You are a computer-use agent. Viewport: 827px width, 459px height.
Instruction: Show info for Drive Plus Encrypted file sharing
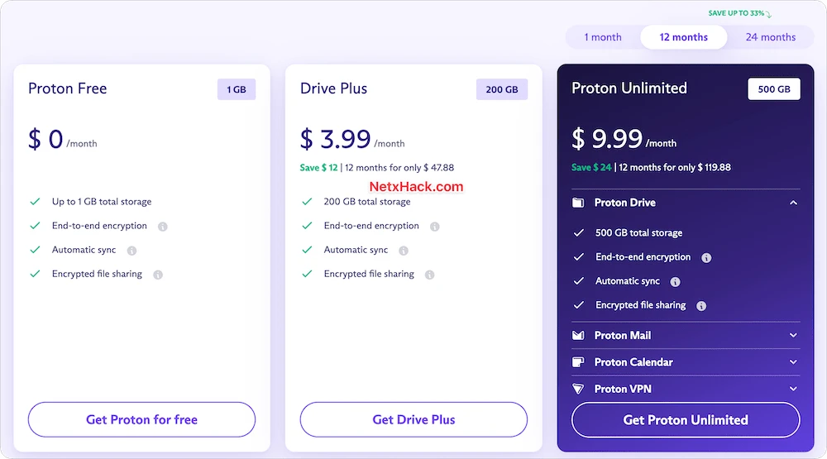[x=430, y=275]
